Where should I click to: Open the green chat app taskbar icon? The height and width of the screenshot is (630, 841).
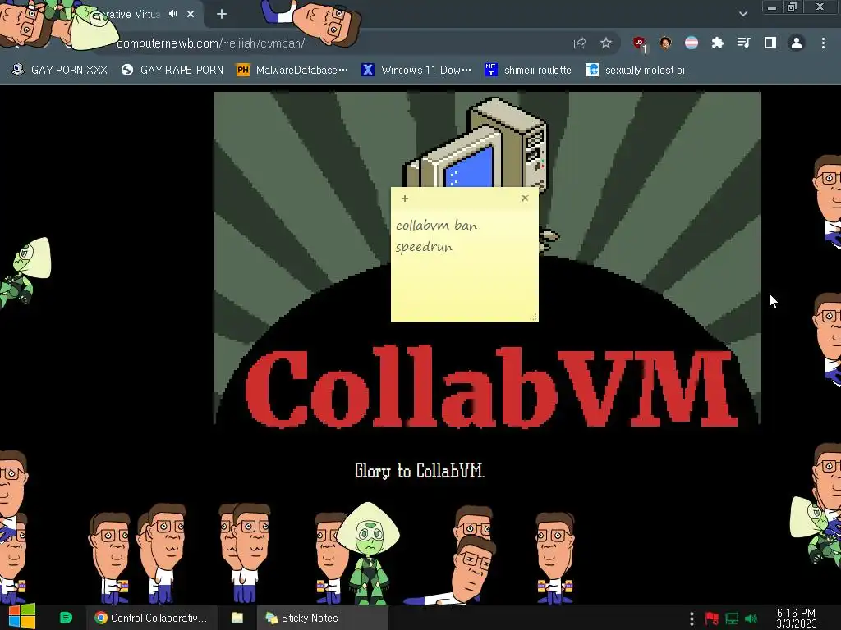[x=66, y=618]
